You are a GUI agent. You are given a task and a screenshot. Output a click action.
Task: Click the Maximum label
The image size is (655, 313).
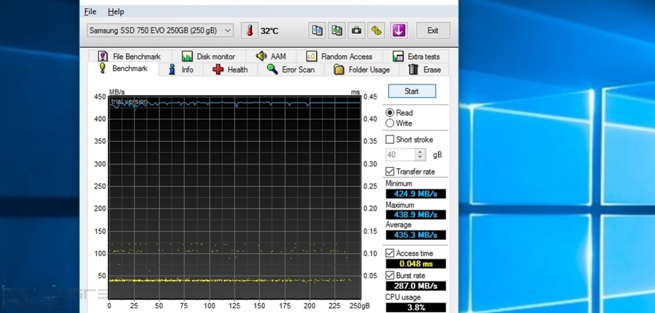point(400,205)
